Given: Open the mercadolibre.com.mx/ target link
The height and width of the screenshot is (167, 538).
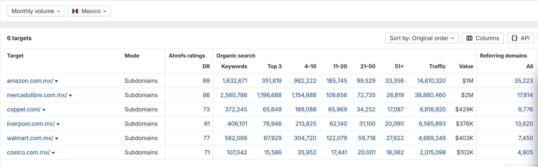Looking at the screenshot, I should click(37, 95).
